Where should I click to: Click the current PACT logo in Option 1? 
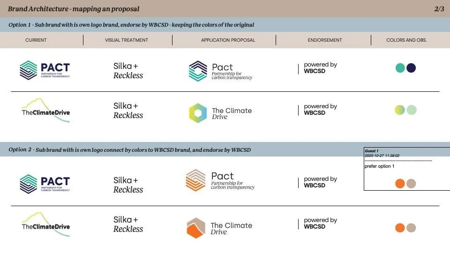tap(45, 70)
